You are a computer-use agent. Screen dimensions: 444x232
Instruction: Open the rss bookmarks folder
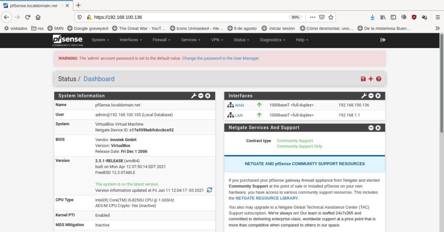tap(37, 28)
